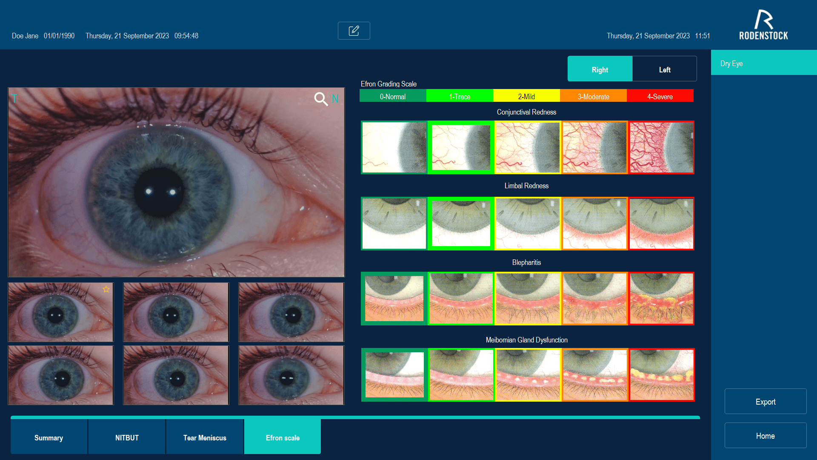Select severe grade for Conjunctival Redness
The width and height of the screenshot is (817, 460).
661,147
